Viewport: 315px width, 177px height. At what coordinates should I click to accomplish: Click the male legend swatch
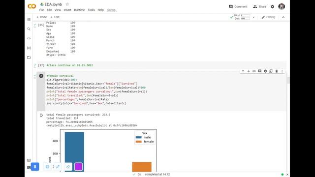pos(139,138)
